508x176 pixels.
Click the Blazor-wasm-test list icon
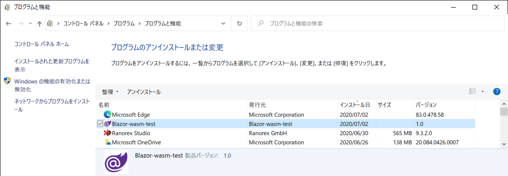click(x=107, y=123)
